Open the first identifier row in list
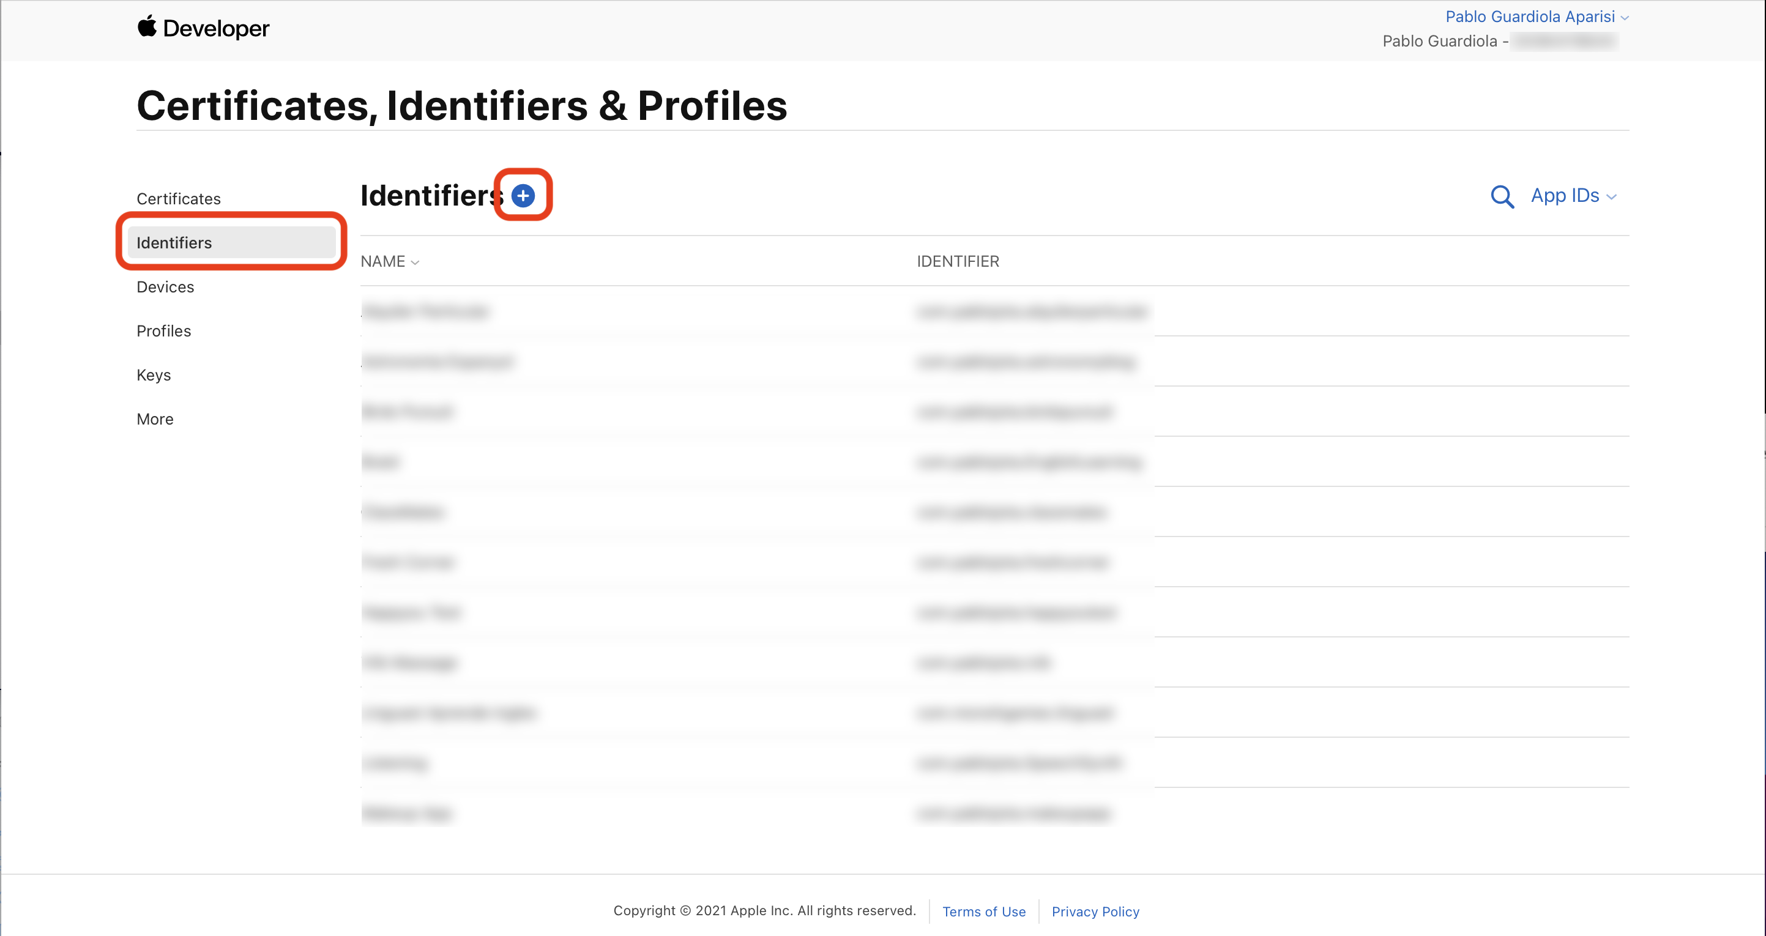Screen dimensions: 1766x936 click(x=425, y=312)
